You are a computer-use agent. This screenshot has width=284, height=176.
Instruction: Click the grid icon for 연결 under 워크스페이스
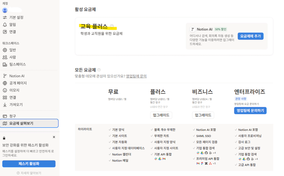tap(5, 97)
